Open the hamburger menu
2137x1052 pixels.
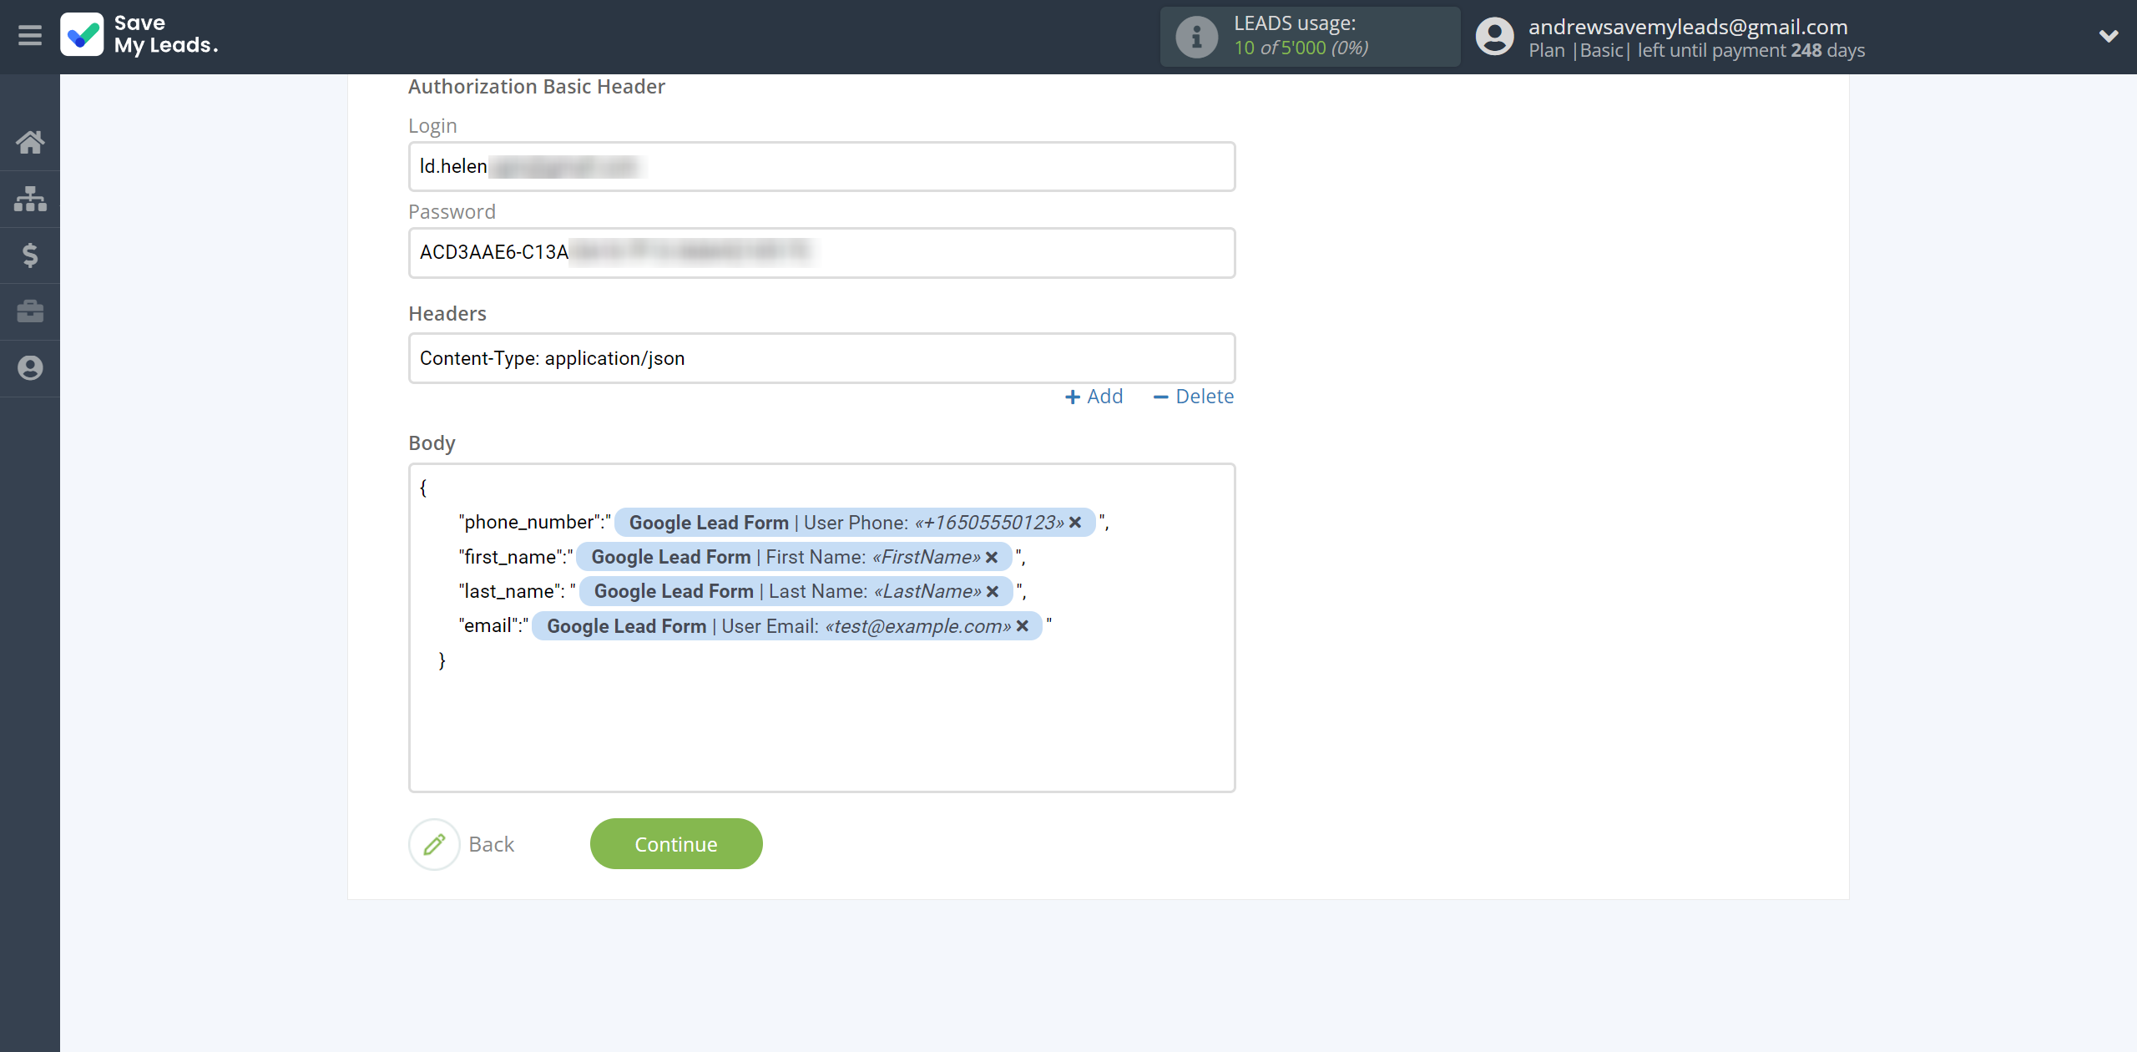tap(30, 35)
